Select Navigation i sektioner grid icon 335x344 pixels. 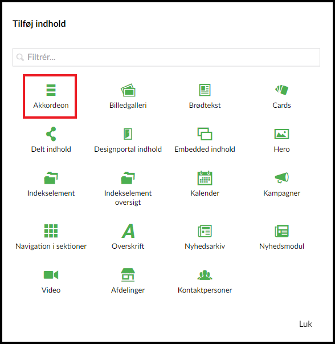coord(51,231)
